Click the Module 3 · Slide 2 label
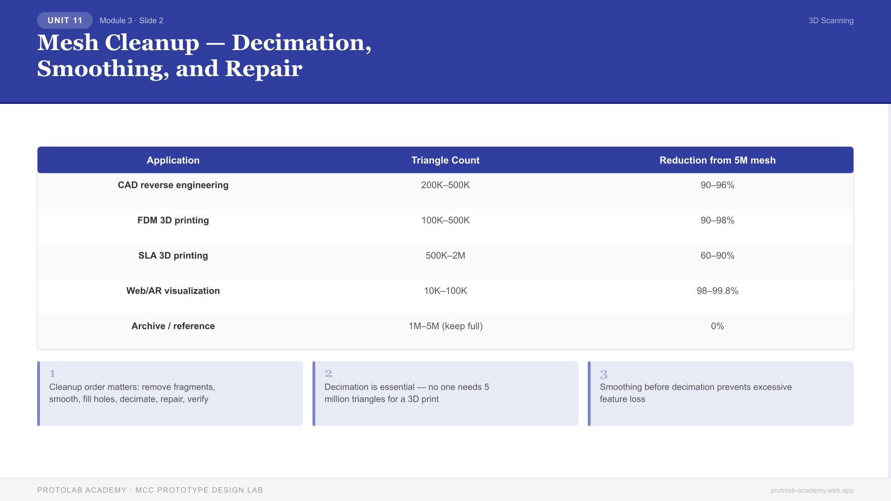 click(131, 20)
